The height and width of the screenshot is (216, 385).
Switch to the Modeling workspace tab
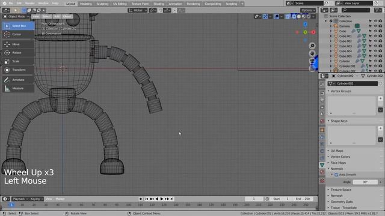85,4
